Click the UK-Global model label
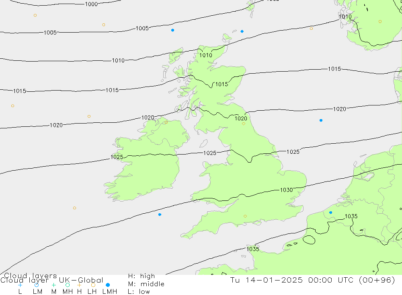402x295 pixels. click(81, 280)
